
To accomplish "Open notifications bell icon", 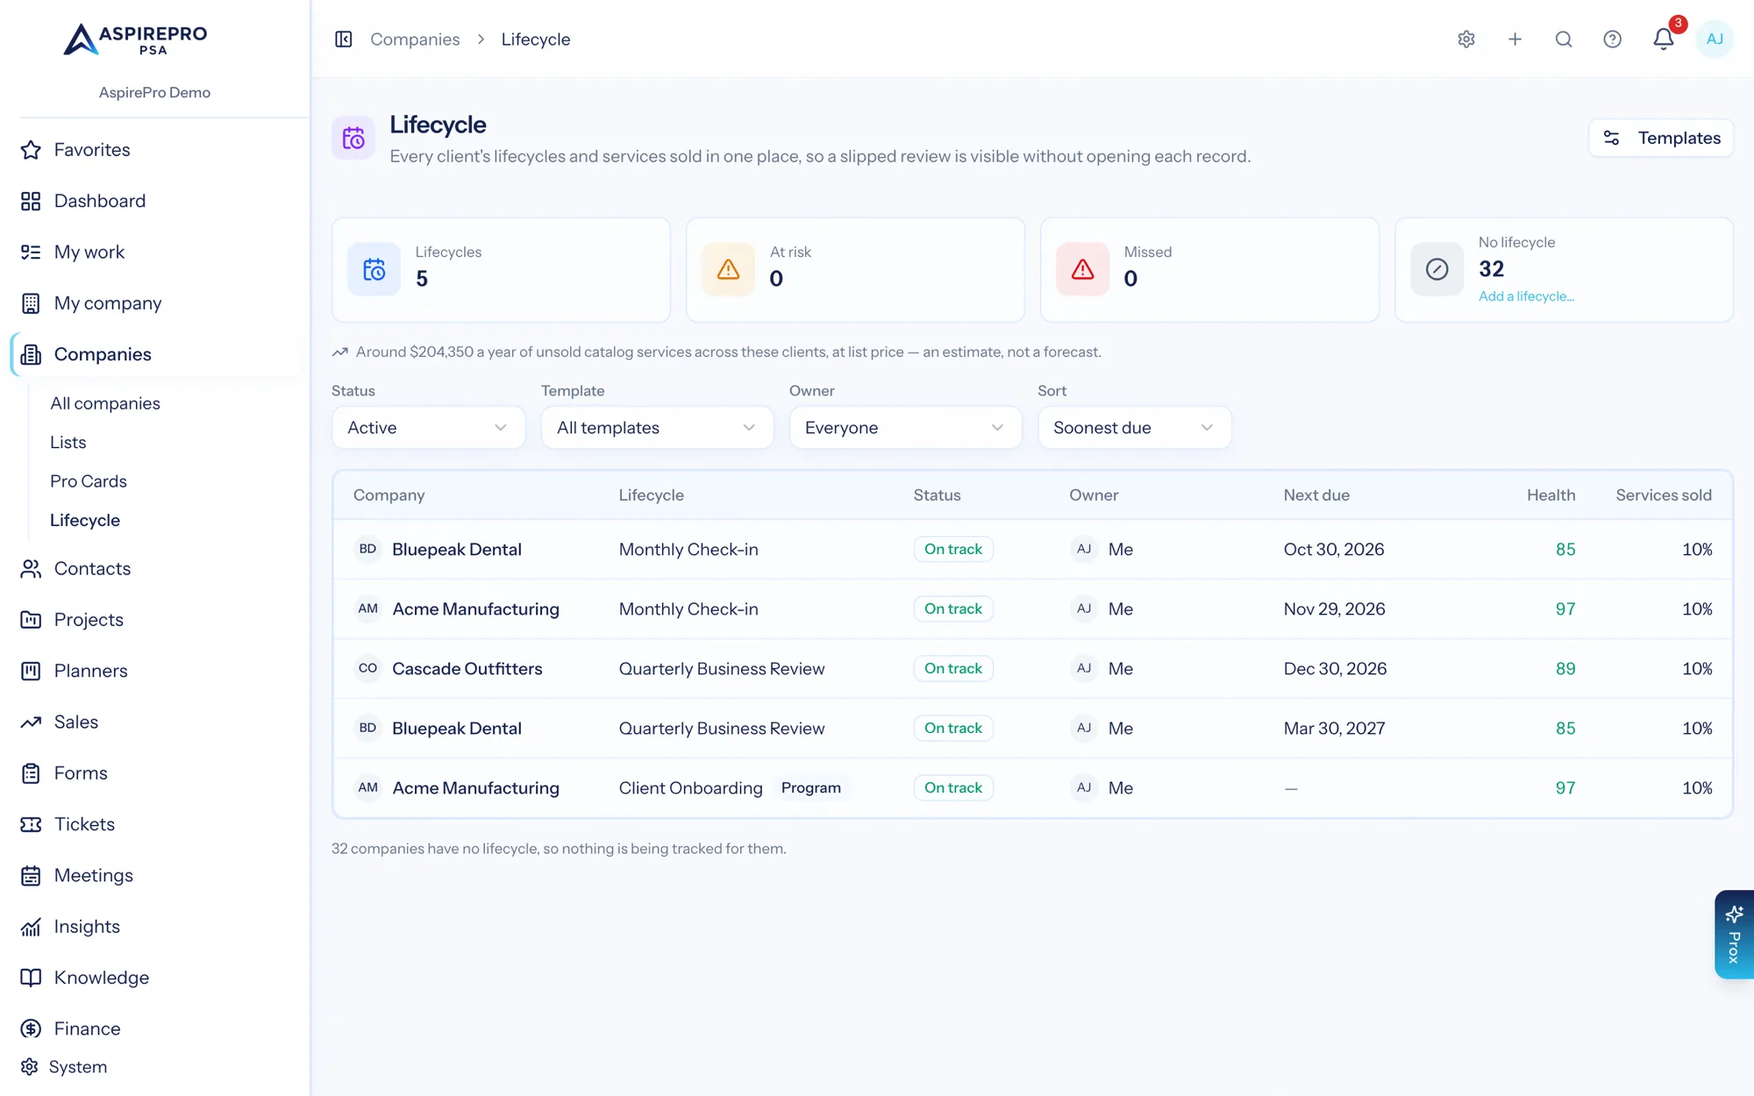I will pyautogui.click(x=1663, y=39).
